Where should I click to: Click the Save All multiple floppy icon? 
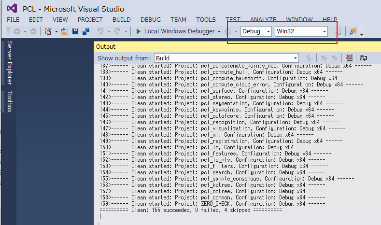pyautogui.click(x=86, y=31)
